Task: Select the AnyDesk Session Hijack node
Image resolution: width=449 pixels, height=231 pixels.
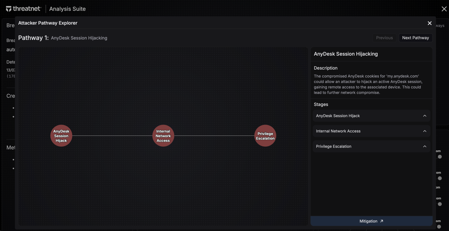Action: [61, 136]
